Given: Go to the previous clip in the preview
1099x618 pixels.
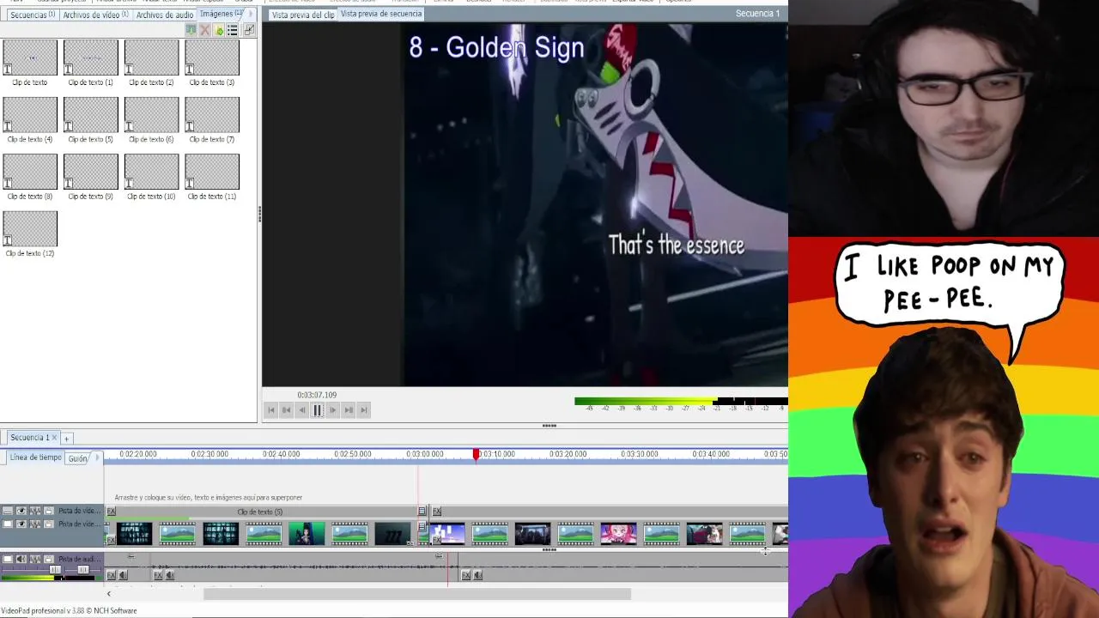Looking at the screenshot, I should coord(287,410).
